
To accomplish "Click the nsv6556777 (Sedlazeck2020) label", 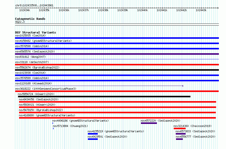I will (x=196, y=137).
